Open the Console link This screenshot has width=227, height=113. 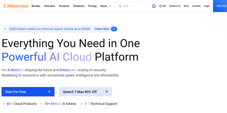coord(196,6)
